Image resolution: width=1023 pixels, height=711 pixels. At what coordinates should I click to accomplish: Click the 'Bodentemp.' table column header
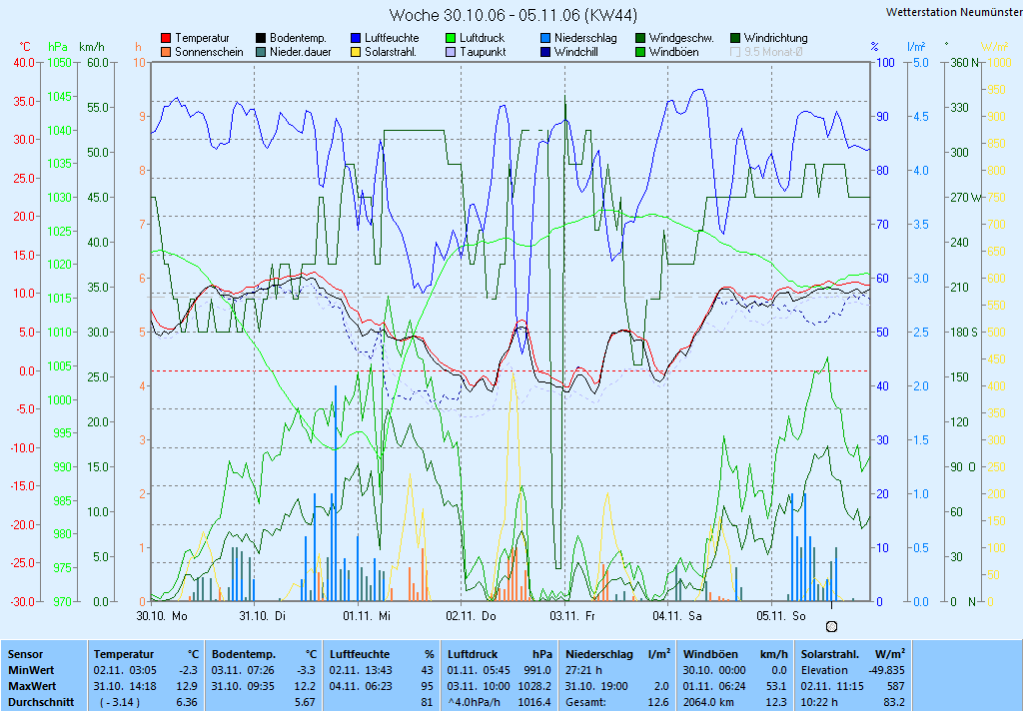click(x=244, y=654)
